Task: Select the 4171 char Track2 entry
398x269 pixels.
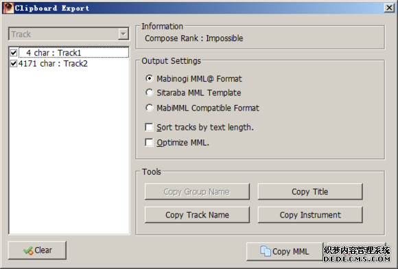Action: [x=53, y=63]
